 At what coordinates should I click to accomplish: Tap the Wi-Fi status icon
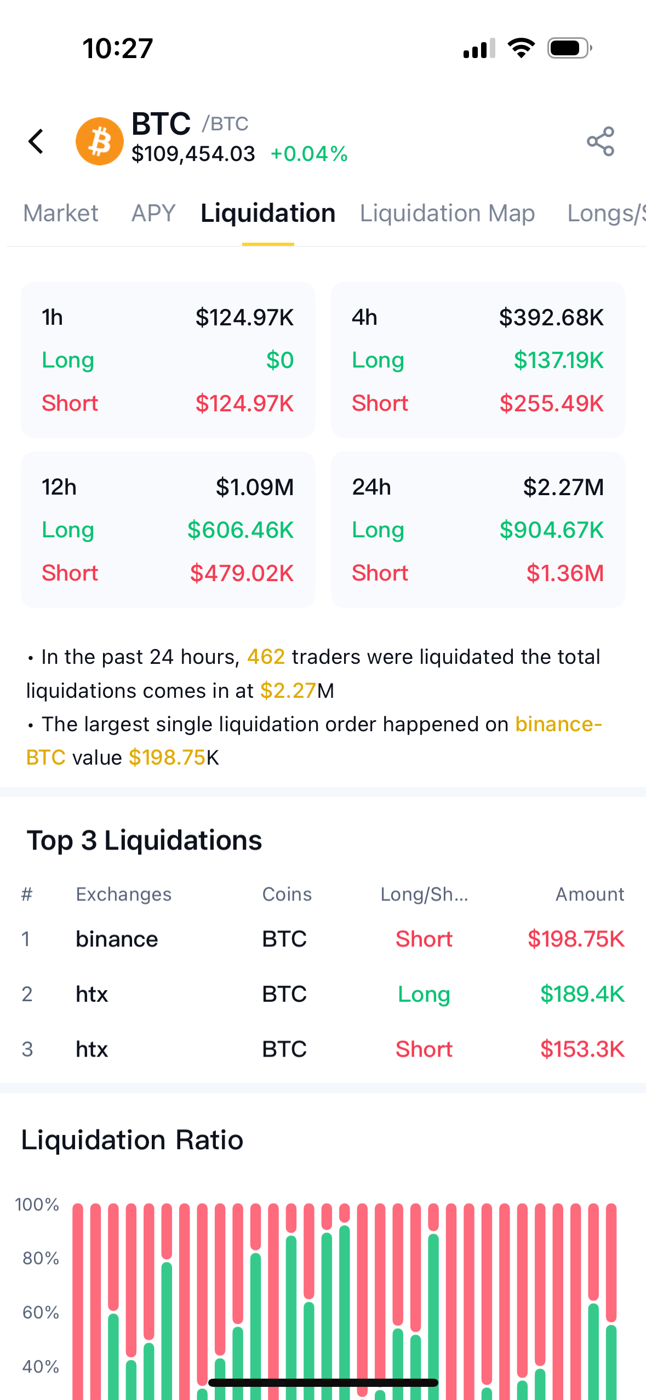(x=521, y=48)
